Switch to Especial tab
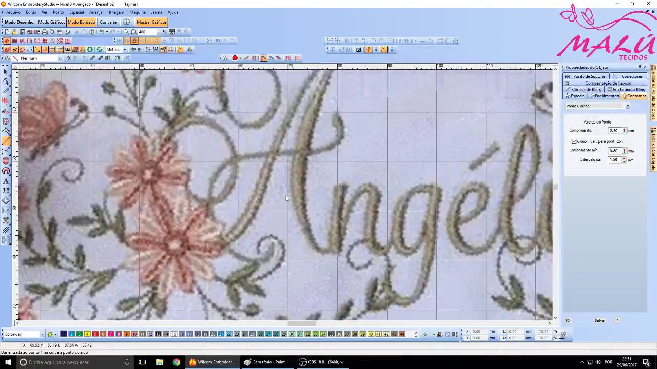Viewport: 657px width, 369px height. 575,96
